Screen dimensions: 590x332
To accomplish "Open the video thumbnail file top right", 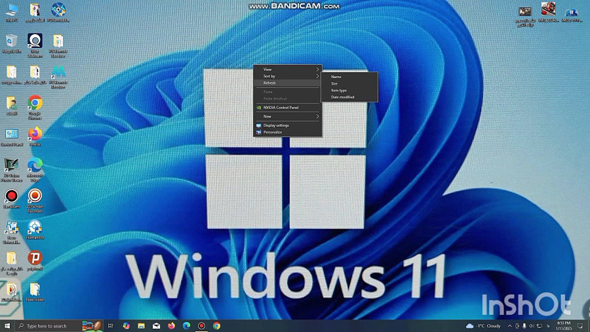I will [x=525, y=16].
